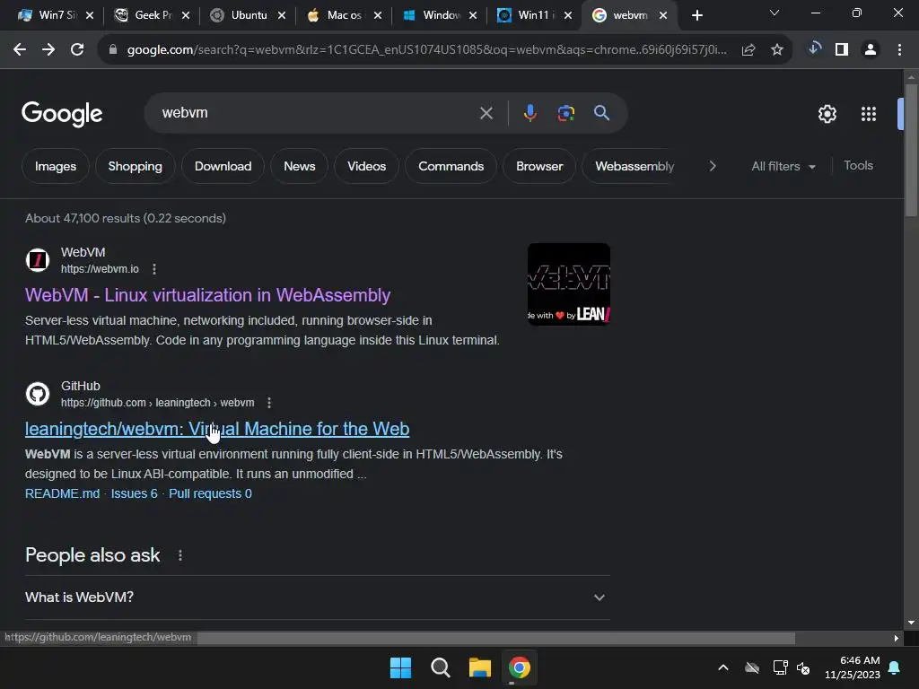Show hidden system tray icons
This screenshot has height=689, width=919.
point(723,667)
